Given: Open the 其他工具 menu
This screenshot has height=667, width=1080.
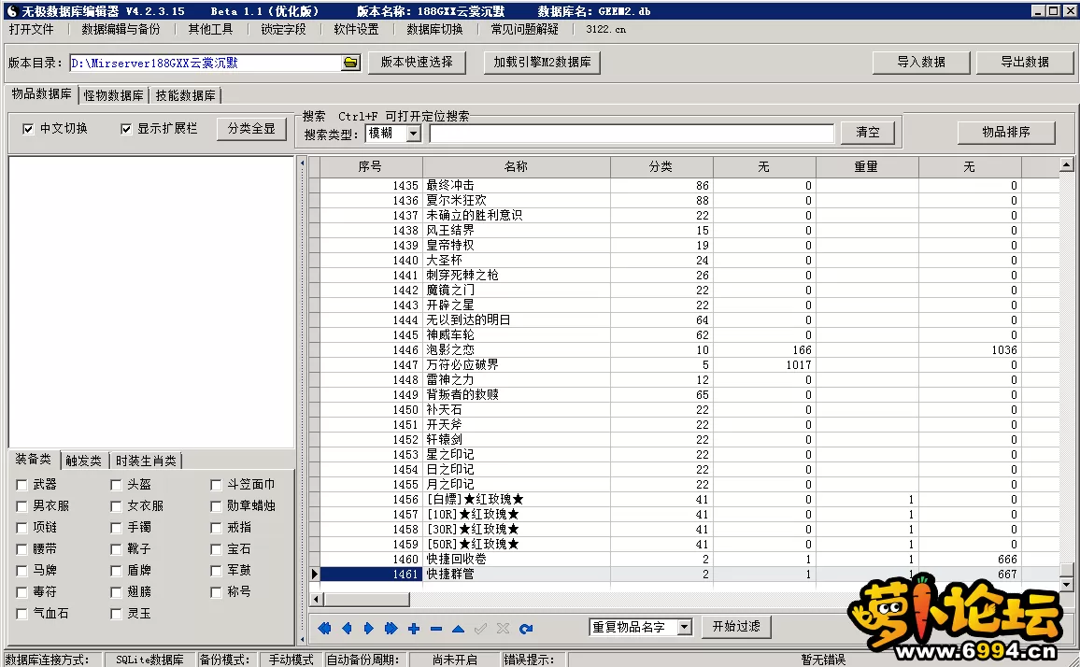Looking at the screenshot, I should click(211, 29).
